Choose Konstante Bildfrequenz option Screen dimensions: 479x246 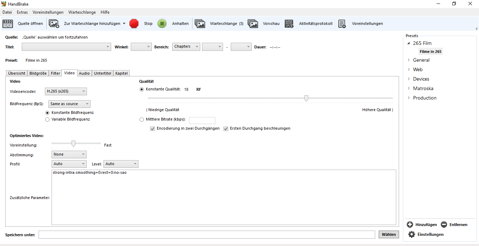point(47,113)
